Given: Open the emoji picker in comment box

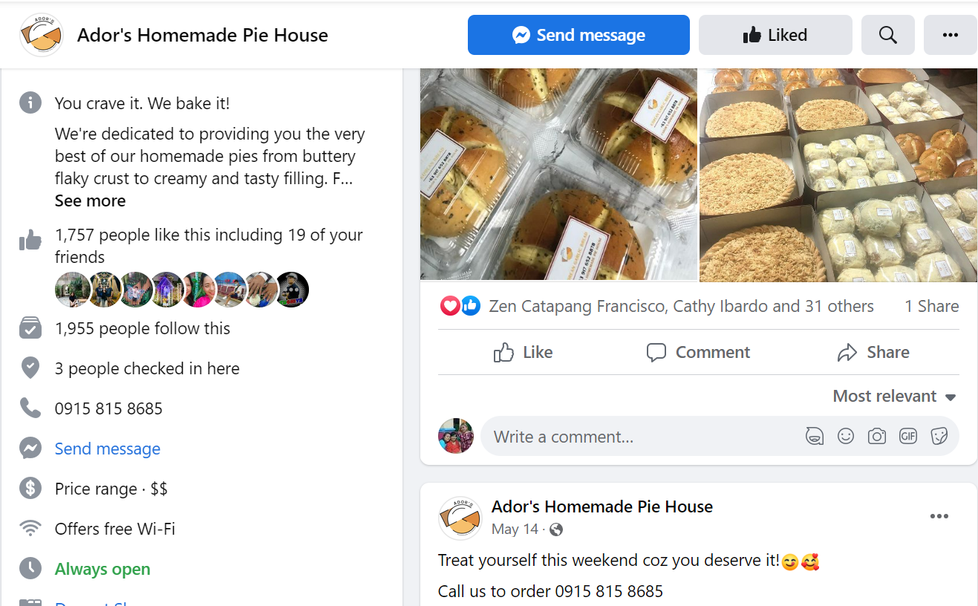Looking at the screenshot, I should [846, 437].
